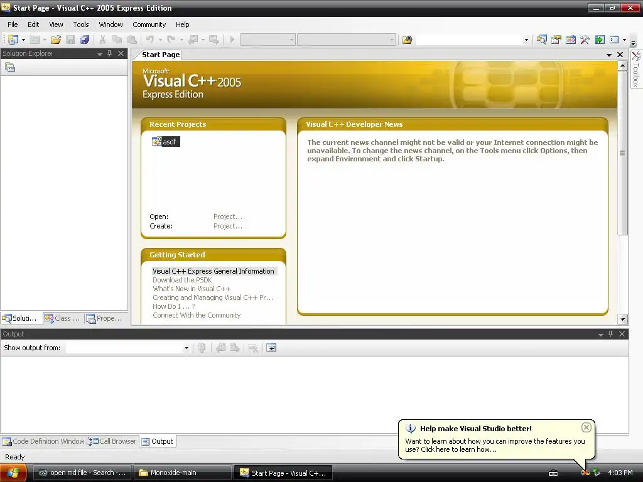The height and width of the screenshot is (482, 643).
Task: Open the recent project asdf
Action: (165, 142)
